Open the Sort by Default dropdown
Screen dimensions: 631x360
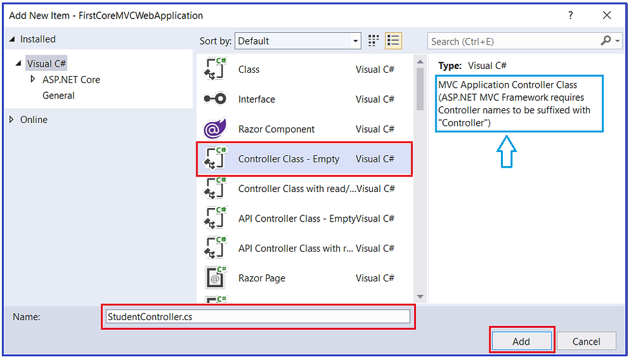tap(297, 41)
